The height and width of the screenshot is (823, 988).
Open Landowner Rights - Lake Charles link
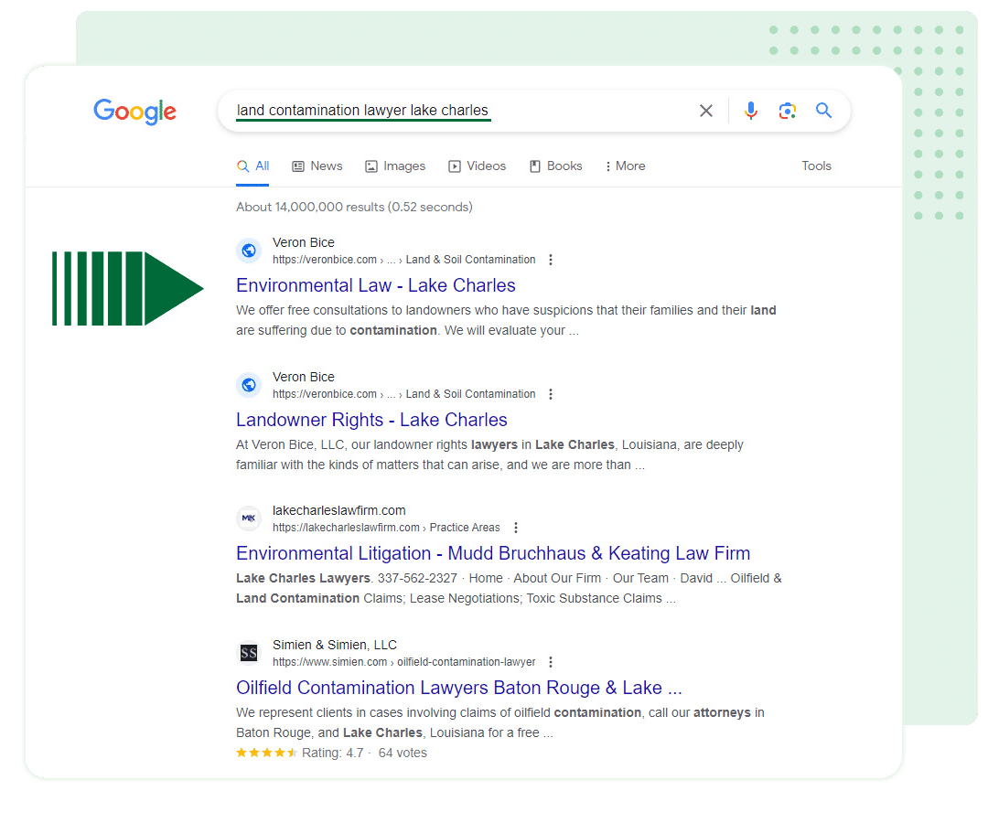[x=371, y=420]
